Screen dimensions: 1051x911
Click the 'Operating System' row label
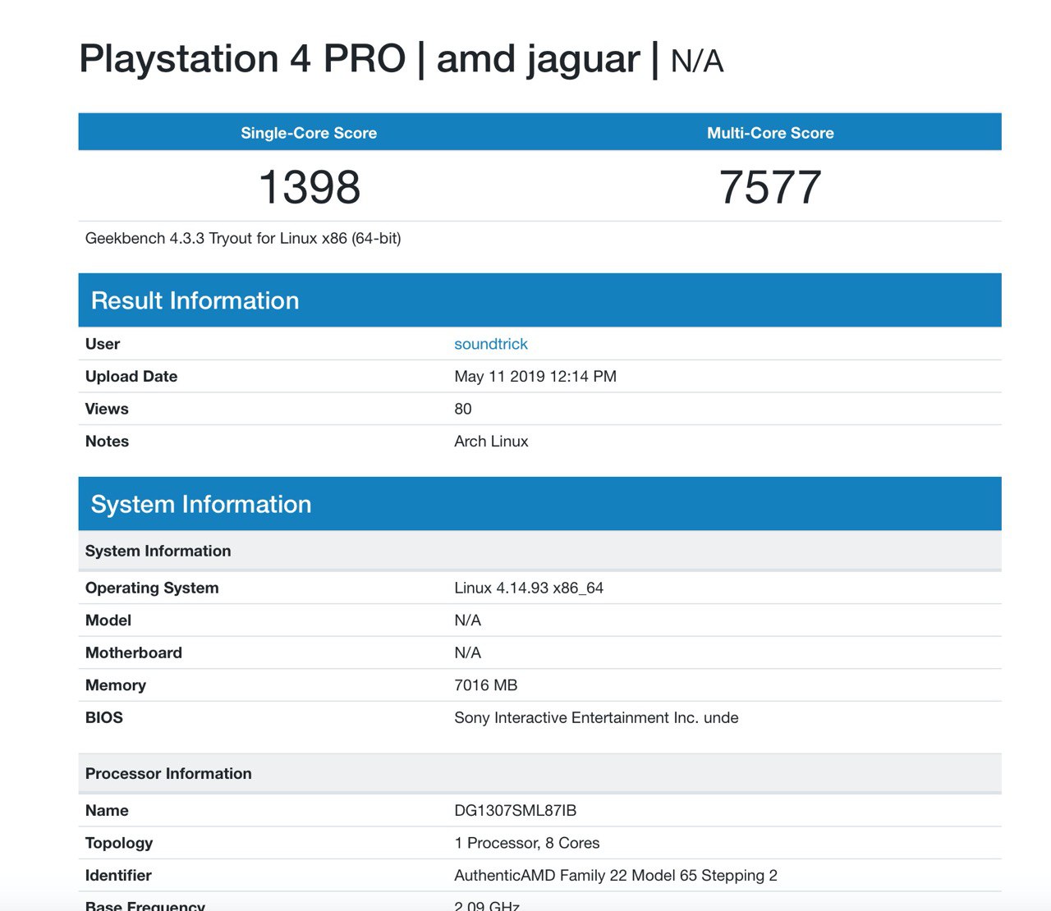tap(152, 588)
